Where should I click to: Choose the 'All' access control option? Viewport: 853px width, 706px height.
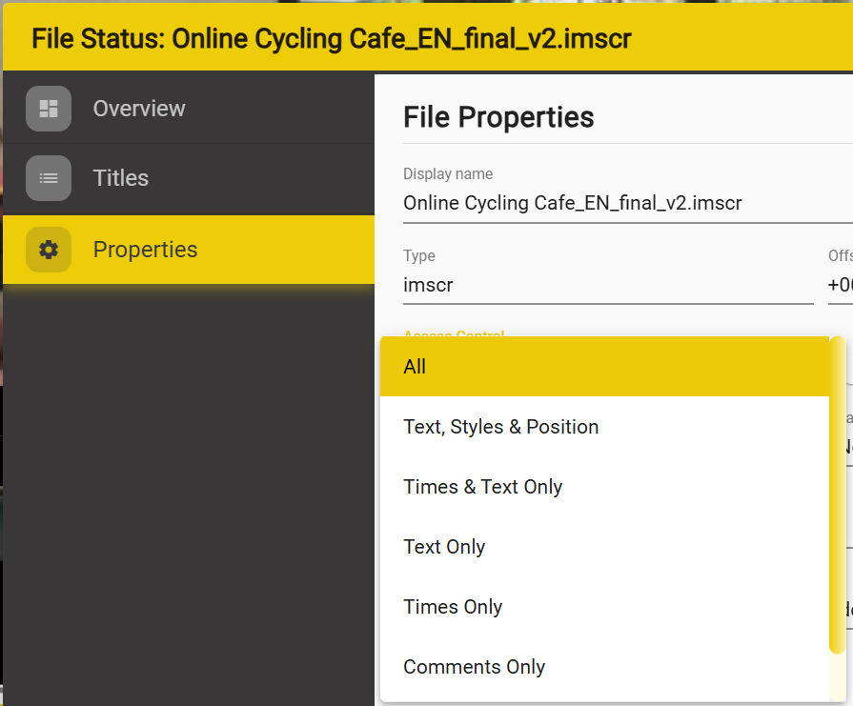pyautogui.click(x=604, y=367)
